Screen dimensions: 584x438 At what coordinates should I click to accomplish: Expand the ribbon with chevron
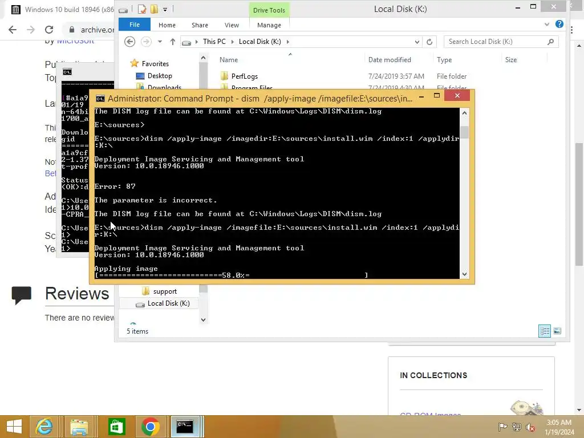coord(547,24)
